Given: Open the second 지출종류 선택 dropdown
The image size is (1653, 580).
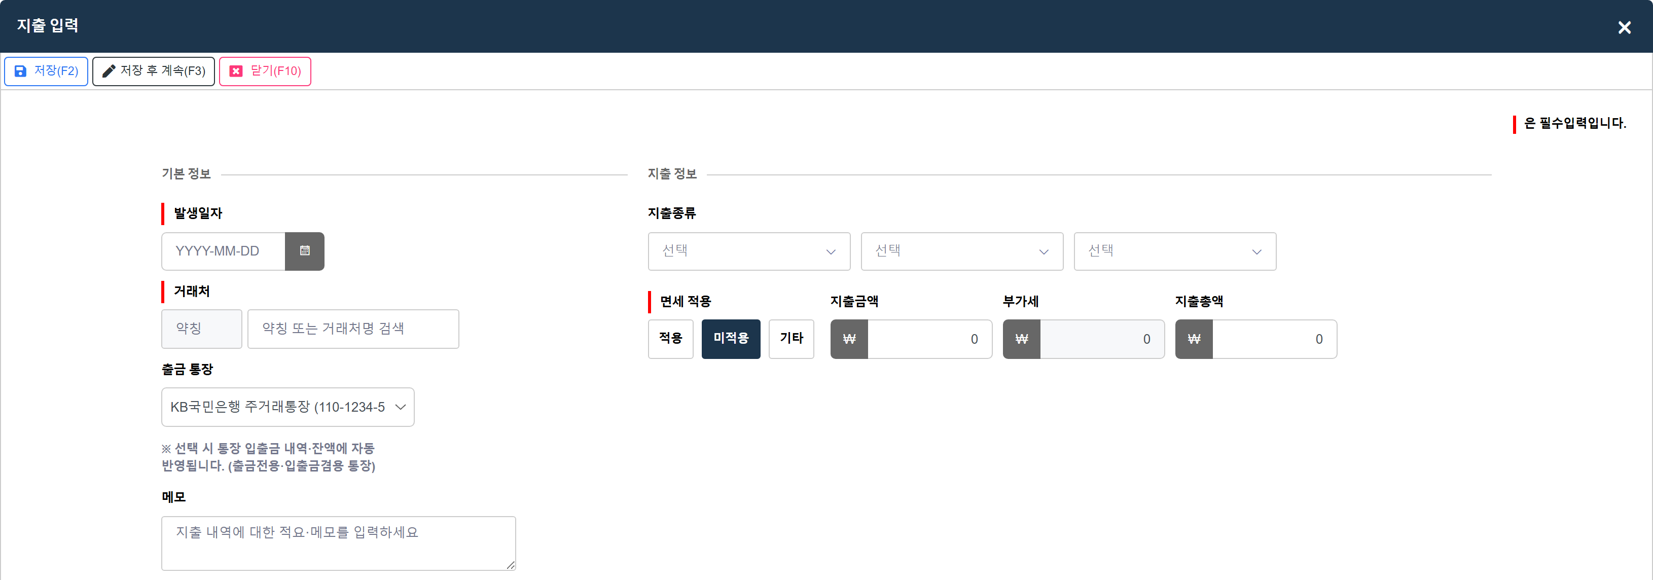Looking at the screenshot, I should click(962, 251).
